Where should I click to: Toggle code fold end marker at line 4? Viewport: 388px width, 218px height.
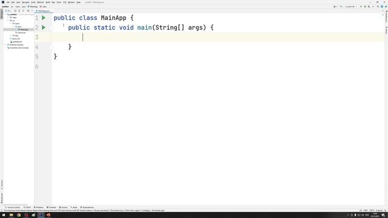pos(51,47)
